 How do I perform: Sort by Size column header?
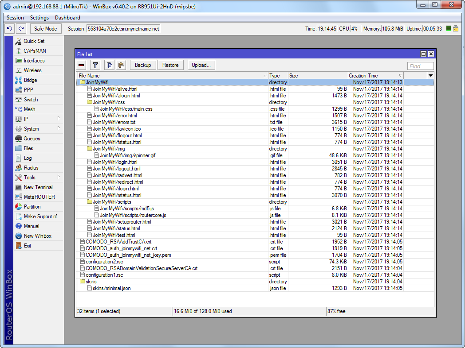tap(318, 76)
